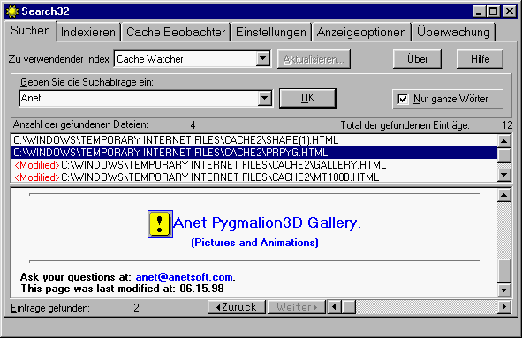Click results list scroll up arrow
Image resolution: width=522 pixels, height=338 pixels.
click(504, 141)
